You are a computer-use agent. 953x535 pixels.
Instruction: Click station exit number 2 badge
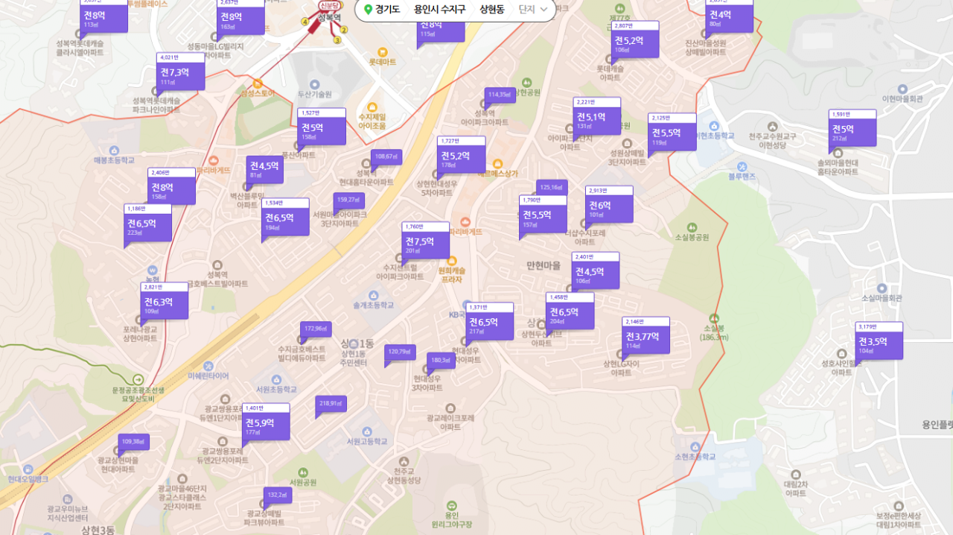pyautogui.click(x=343, y=30)
